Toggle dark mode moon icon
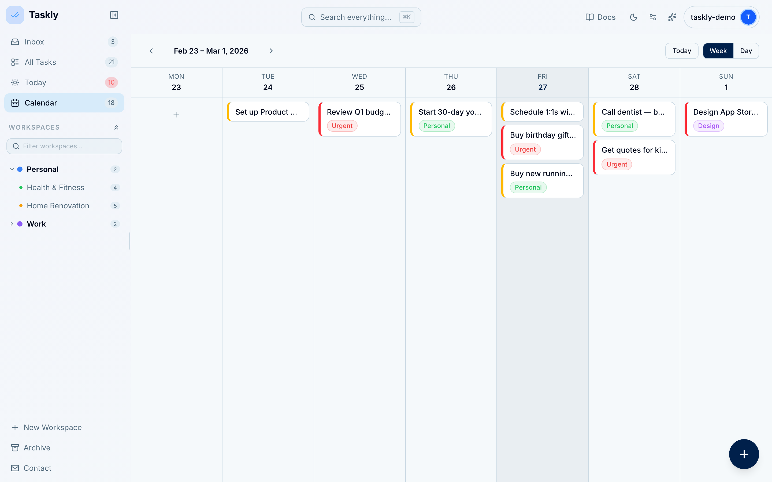772x482 pixels. point(634,17)
